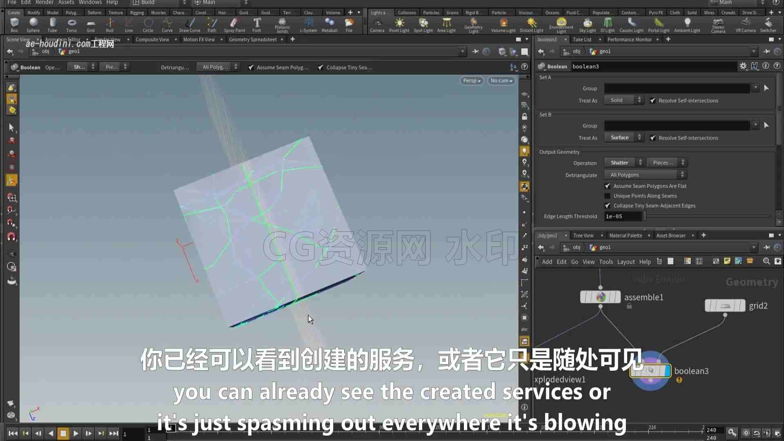Open the No cam dropdown

click(x=501, y=81)
